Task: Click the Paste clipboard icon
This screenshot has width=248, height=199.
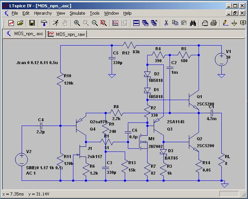Action: [184, 23]
